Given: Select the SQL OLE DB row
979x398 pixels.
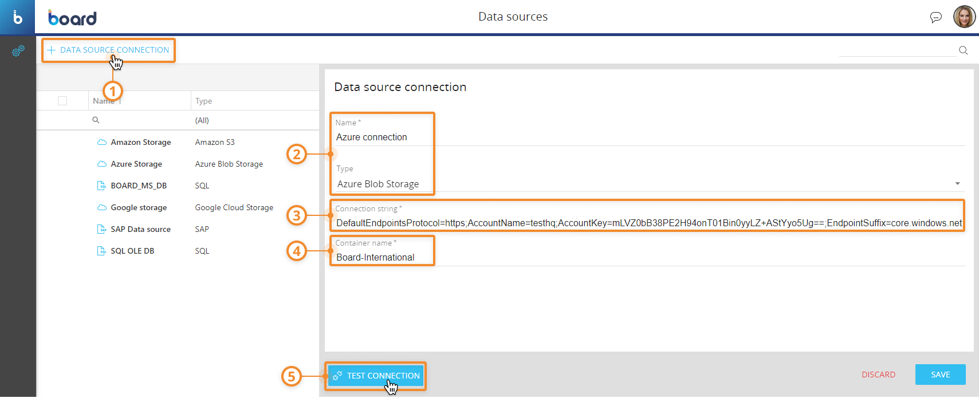Looking at the screenshot, I should pyautogui.click(x=178, y=251).
